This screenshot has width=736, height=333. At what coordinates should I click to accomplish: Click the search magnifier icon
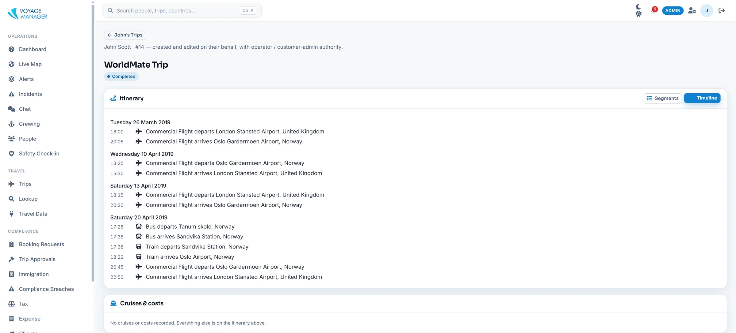click(x=110, y=11)
